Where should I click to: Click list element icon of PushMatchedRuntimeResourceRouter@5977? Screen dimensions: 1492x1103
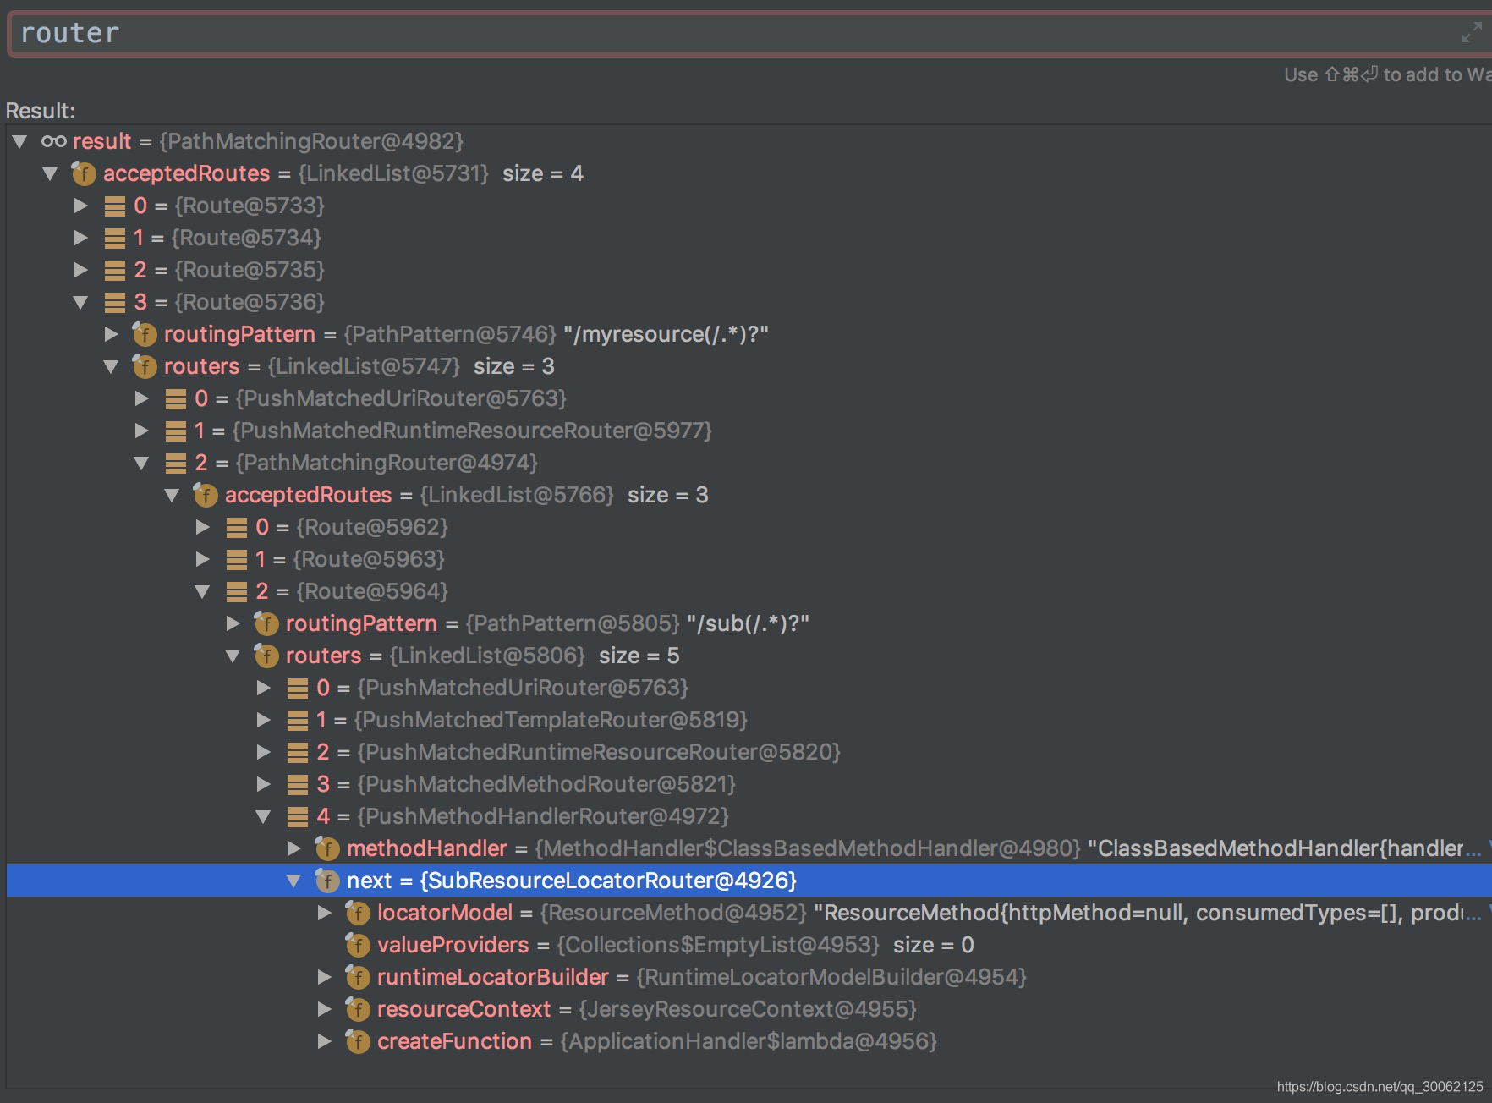pos(175,431)
